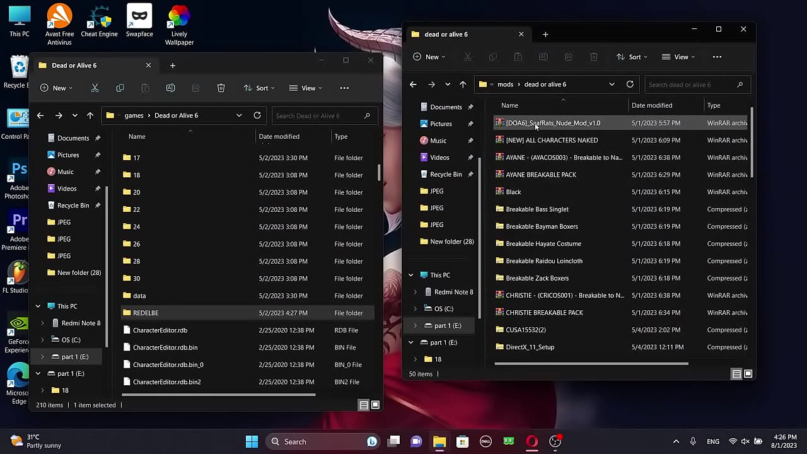Click the New button in the games window
807x454 pixels.
55,88
